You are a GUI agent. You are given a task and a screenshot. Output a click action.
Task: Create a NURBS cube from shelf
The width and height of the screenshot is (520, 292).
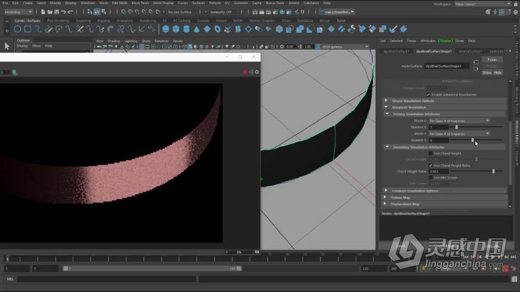click(176, 29)
